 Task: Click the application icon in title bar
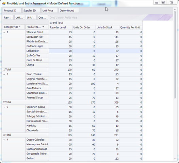(x=4, y=3)
